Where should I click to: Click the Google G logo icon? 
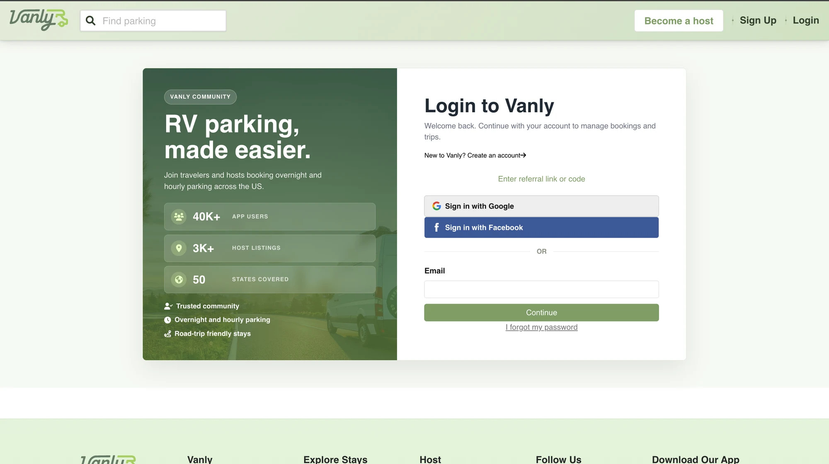point(436,206)
